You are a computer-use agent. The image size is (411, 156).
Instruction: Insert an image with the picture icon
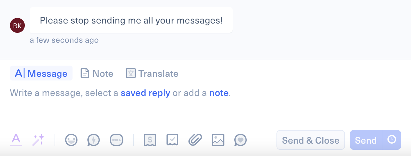[218, 140]
